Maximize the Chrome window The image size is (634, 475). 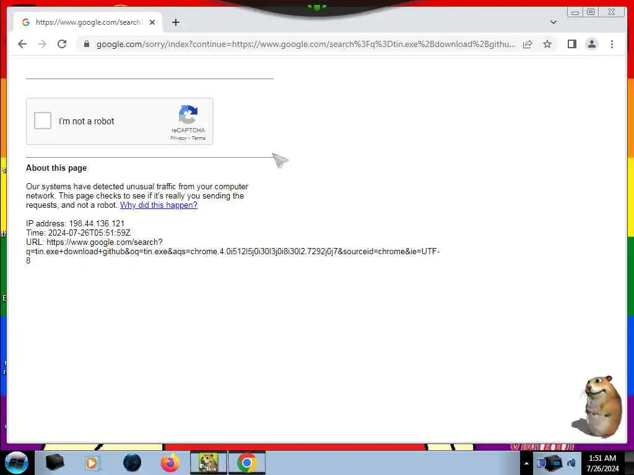591,12
